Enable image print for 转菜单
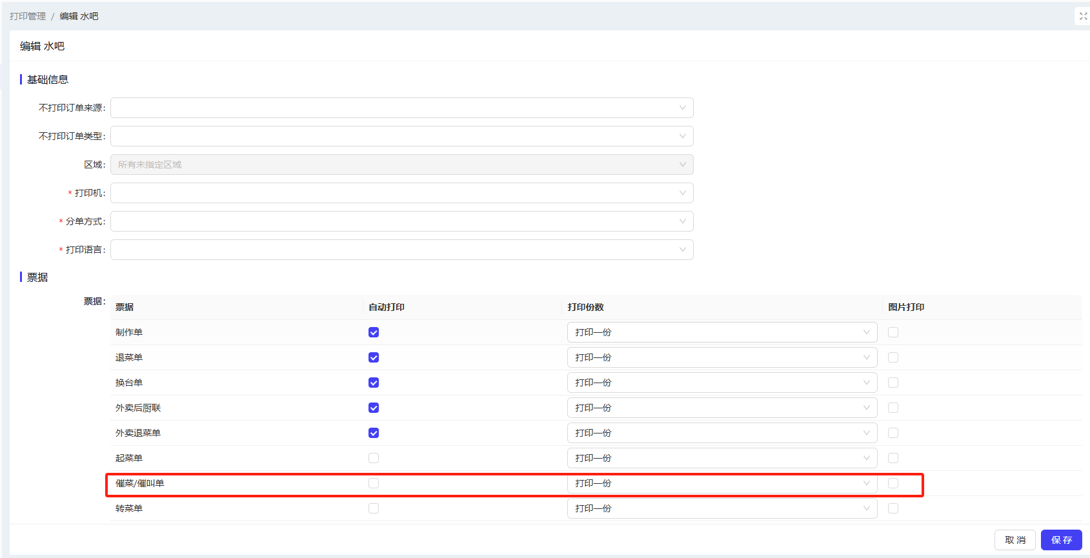This screenshot has width=1090, height=558. [x=893, y=508]
